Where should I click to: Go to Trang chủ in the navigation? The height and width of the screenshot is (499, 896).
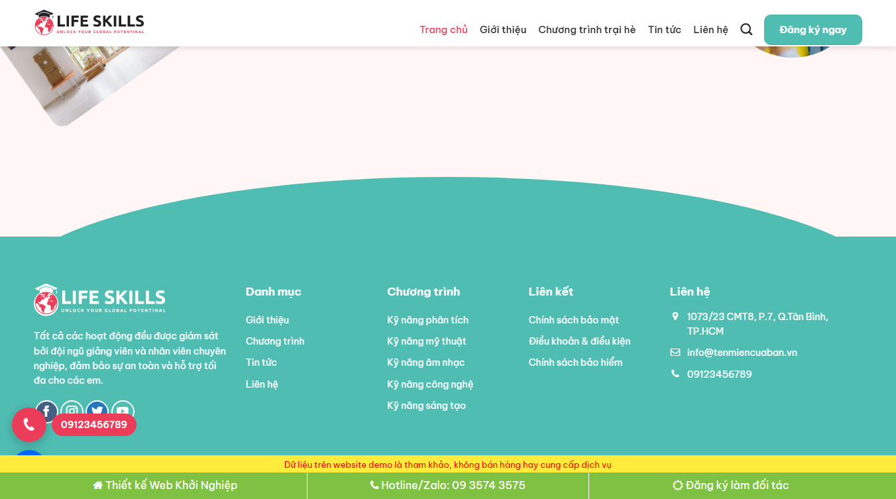(x=443, y=30)
